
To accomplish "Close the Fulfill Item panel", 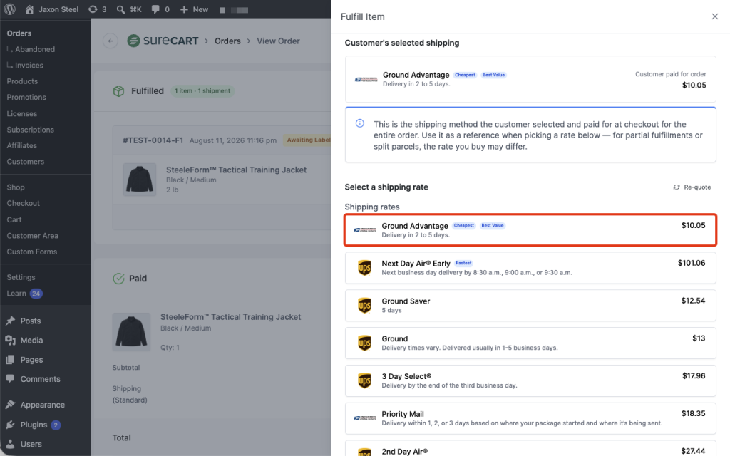I will [714, 17].
